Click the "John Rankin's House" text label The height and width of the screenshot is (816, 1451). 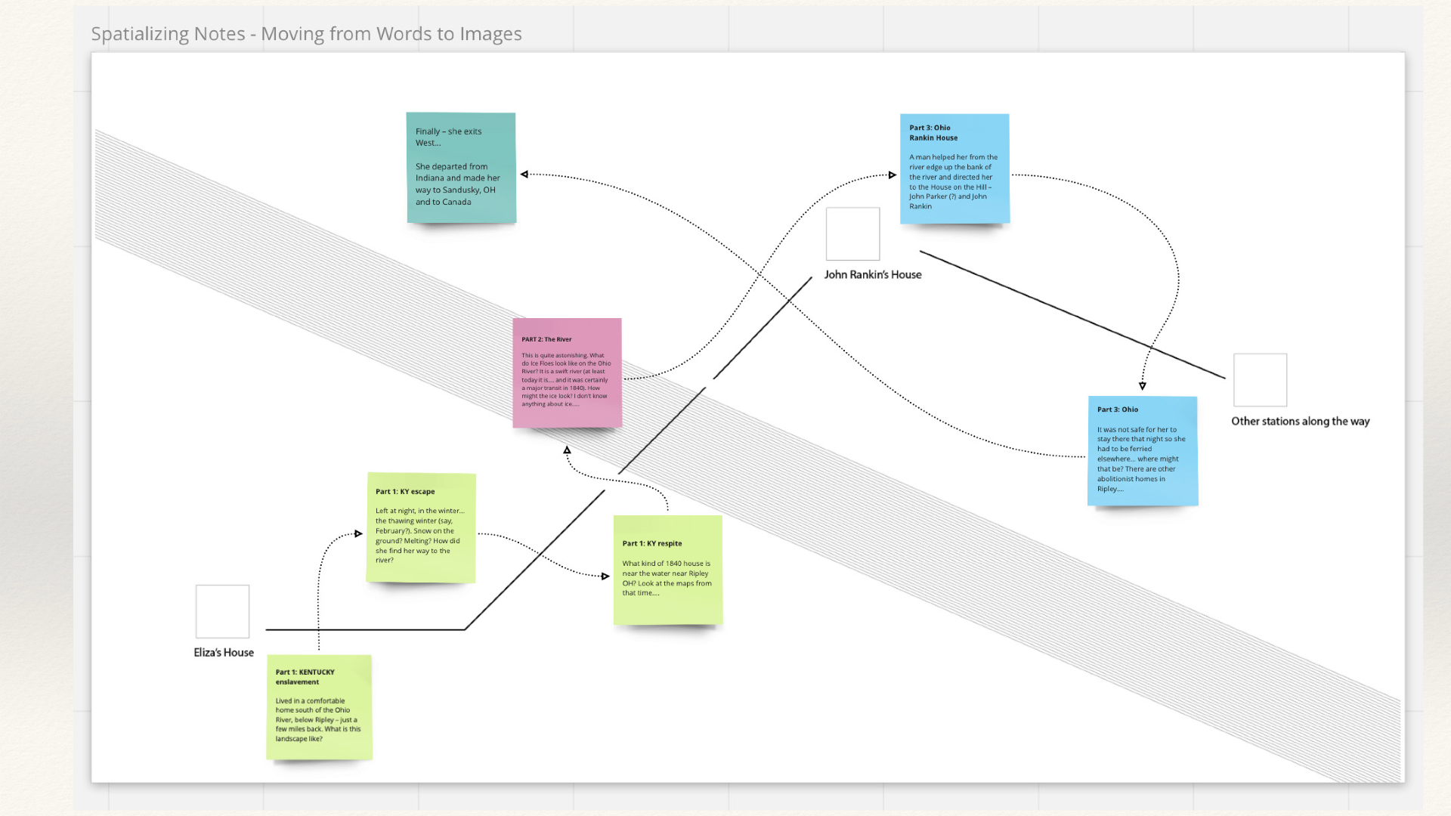coord(873,274)
